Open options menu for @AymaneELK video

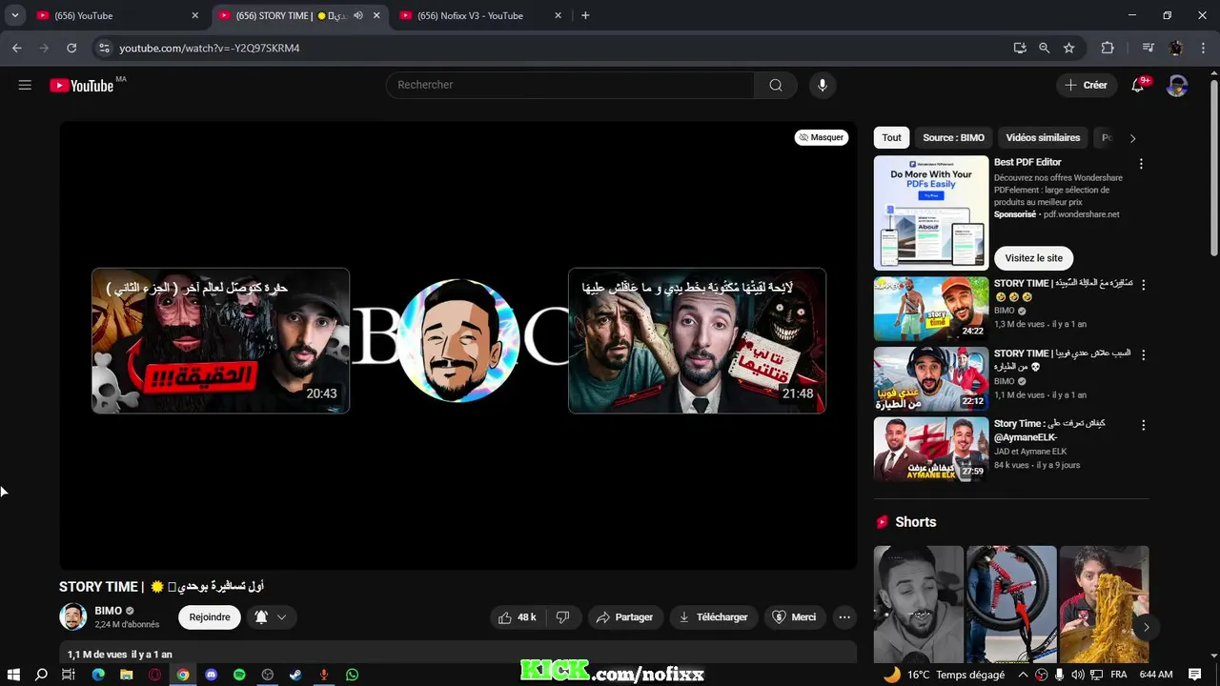(1143, 425)
